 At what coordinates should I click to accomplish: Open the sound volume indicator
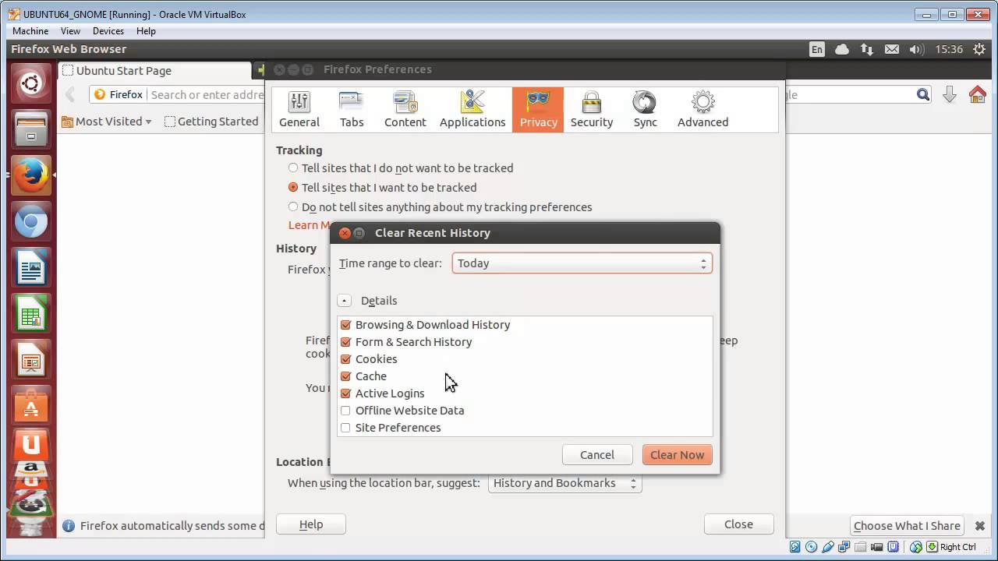(917, 49)
